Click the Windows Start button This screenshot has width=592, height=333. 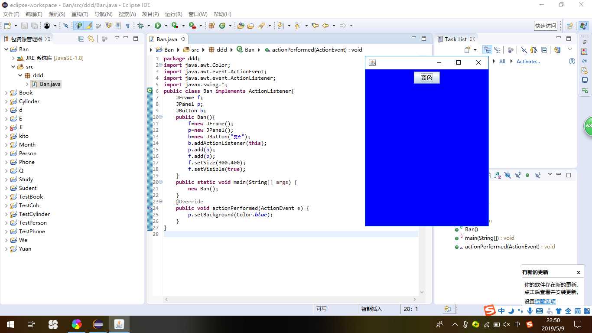pos(10,324)
